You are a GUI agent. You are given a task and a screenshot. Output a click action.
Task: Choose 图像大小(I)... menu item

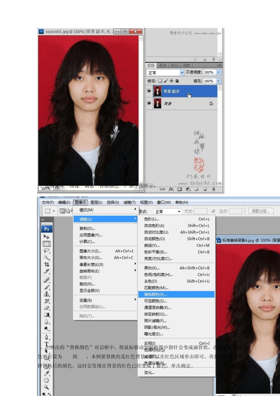pos(106,251)
